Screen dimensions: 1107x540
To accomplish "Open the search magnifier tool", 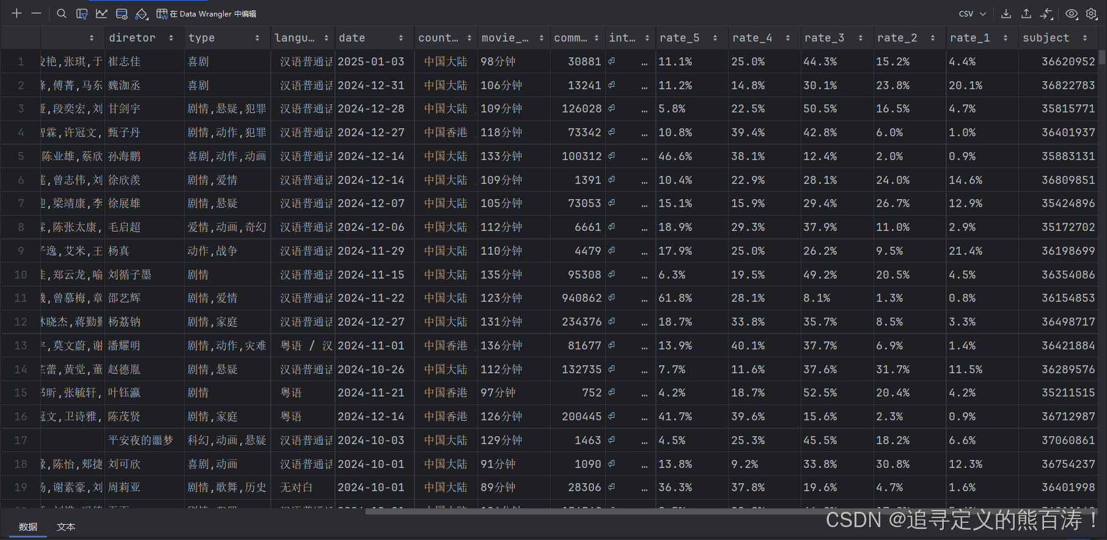I will click(62, 13).
